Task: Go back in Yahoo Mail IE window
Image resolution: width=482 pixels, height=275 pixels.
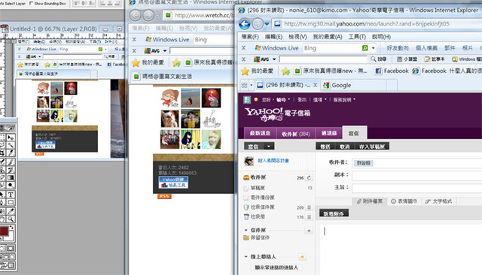Action: [x=245, y=23]
